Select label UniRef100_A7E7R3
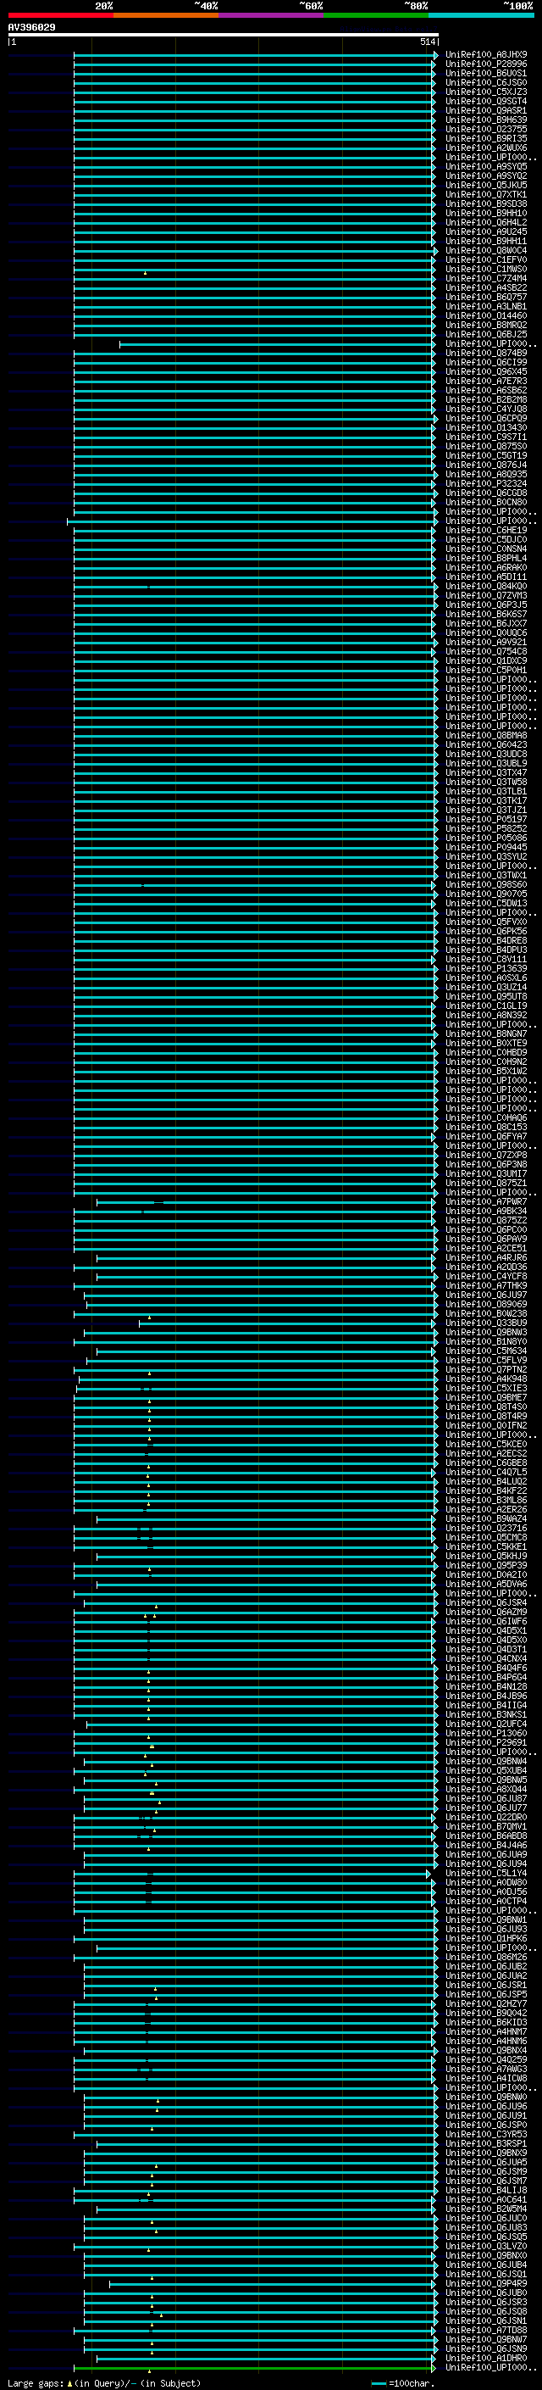The height and width of the screenshot is (2390, 542). tap(486, 381)
